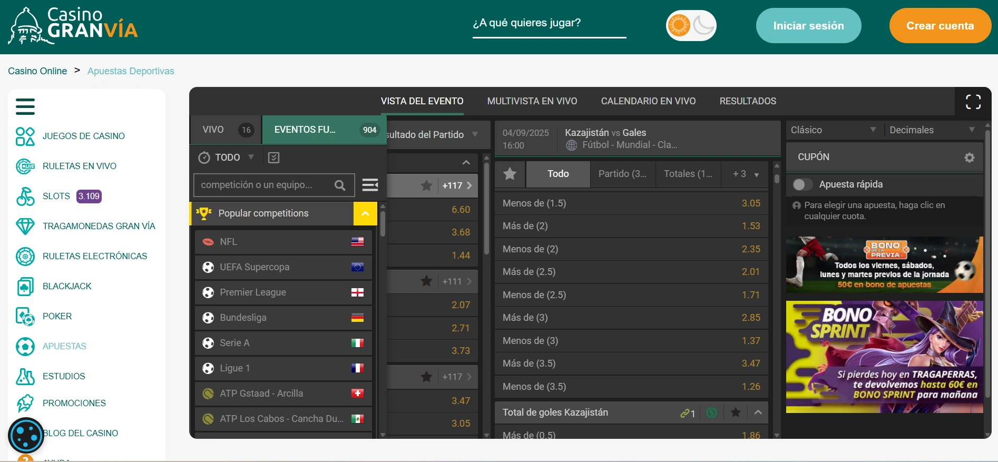Click the favorites star beside Todo tab
This screenshot has width=998, height=462.
pyautogui.click(x=510, y=174)
